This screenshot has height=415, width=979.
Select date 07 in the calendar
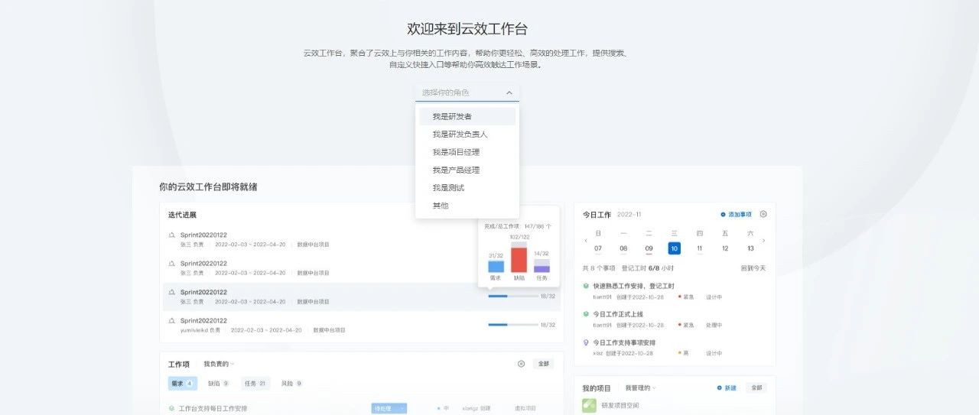tap(598, 248)
